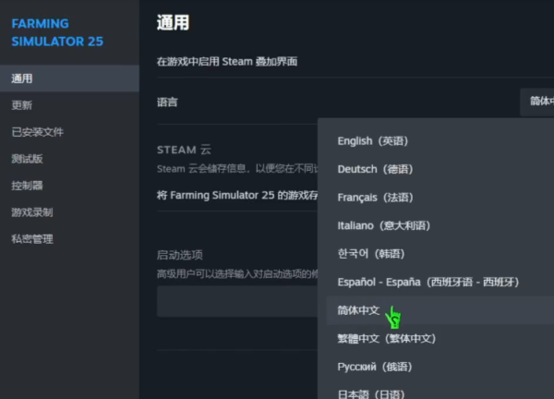This screenshot has width=554, height=399.
Task: Collapse the 语言 language dropdown box
Action: 536,102
